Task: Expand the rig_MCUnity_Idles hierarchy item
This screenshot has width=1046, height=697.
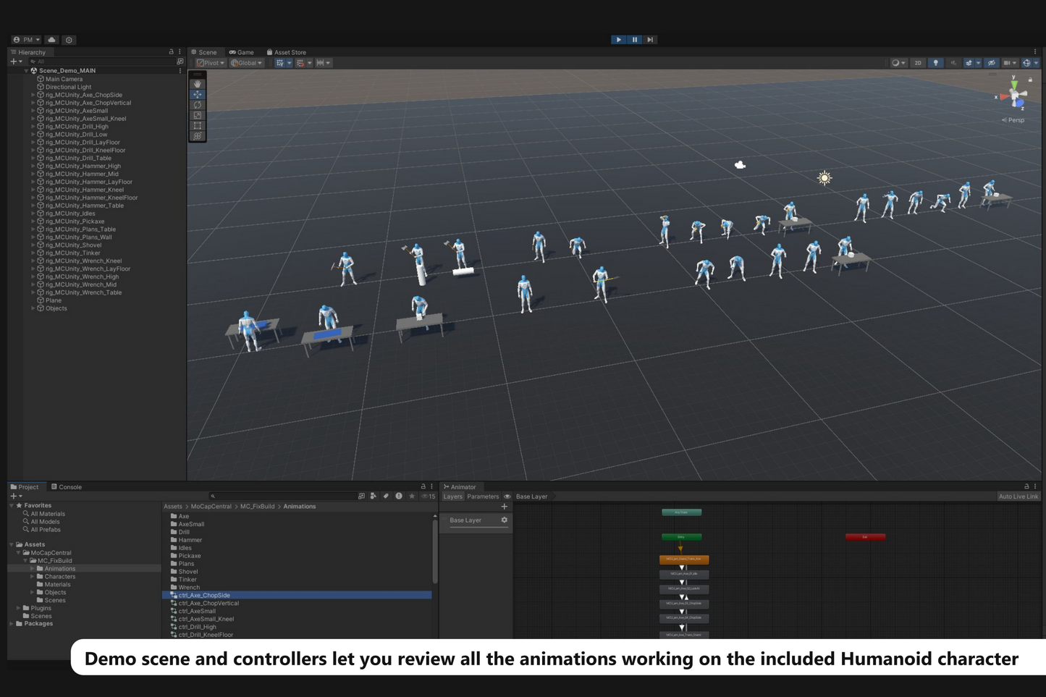Action: click(33, 213)
